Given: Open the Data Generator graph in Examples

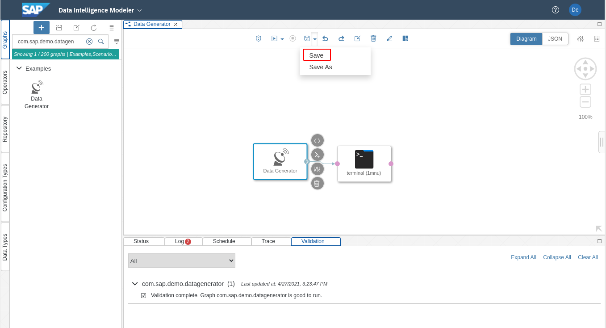Looking at the screenshot, I should (x=37, y=95).
